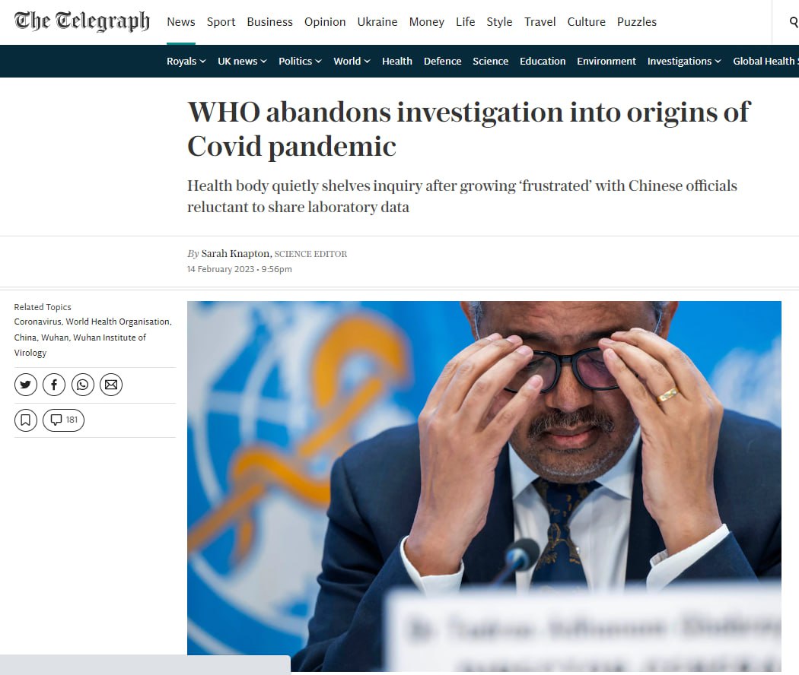799x675 pixels.
Task: Open the search magnifier icon
Action: pyautogui.click(x=794, y=22)
